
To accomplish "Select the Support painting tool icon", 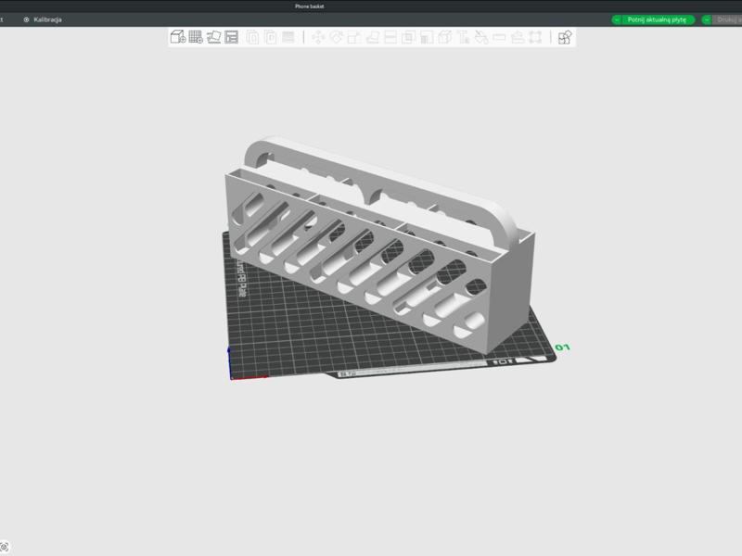I will point(427,37).
